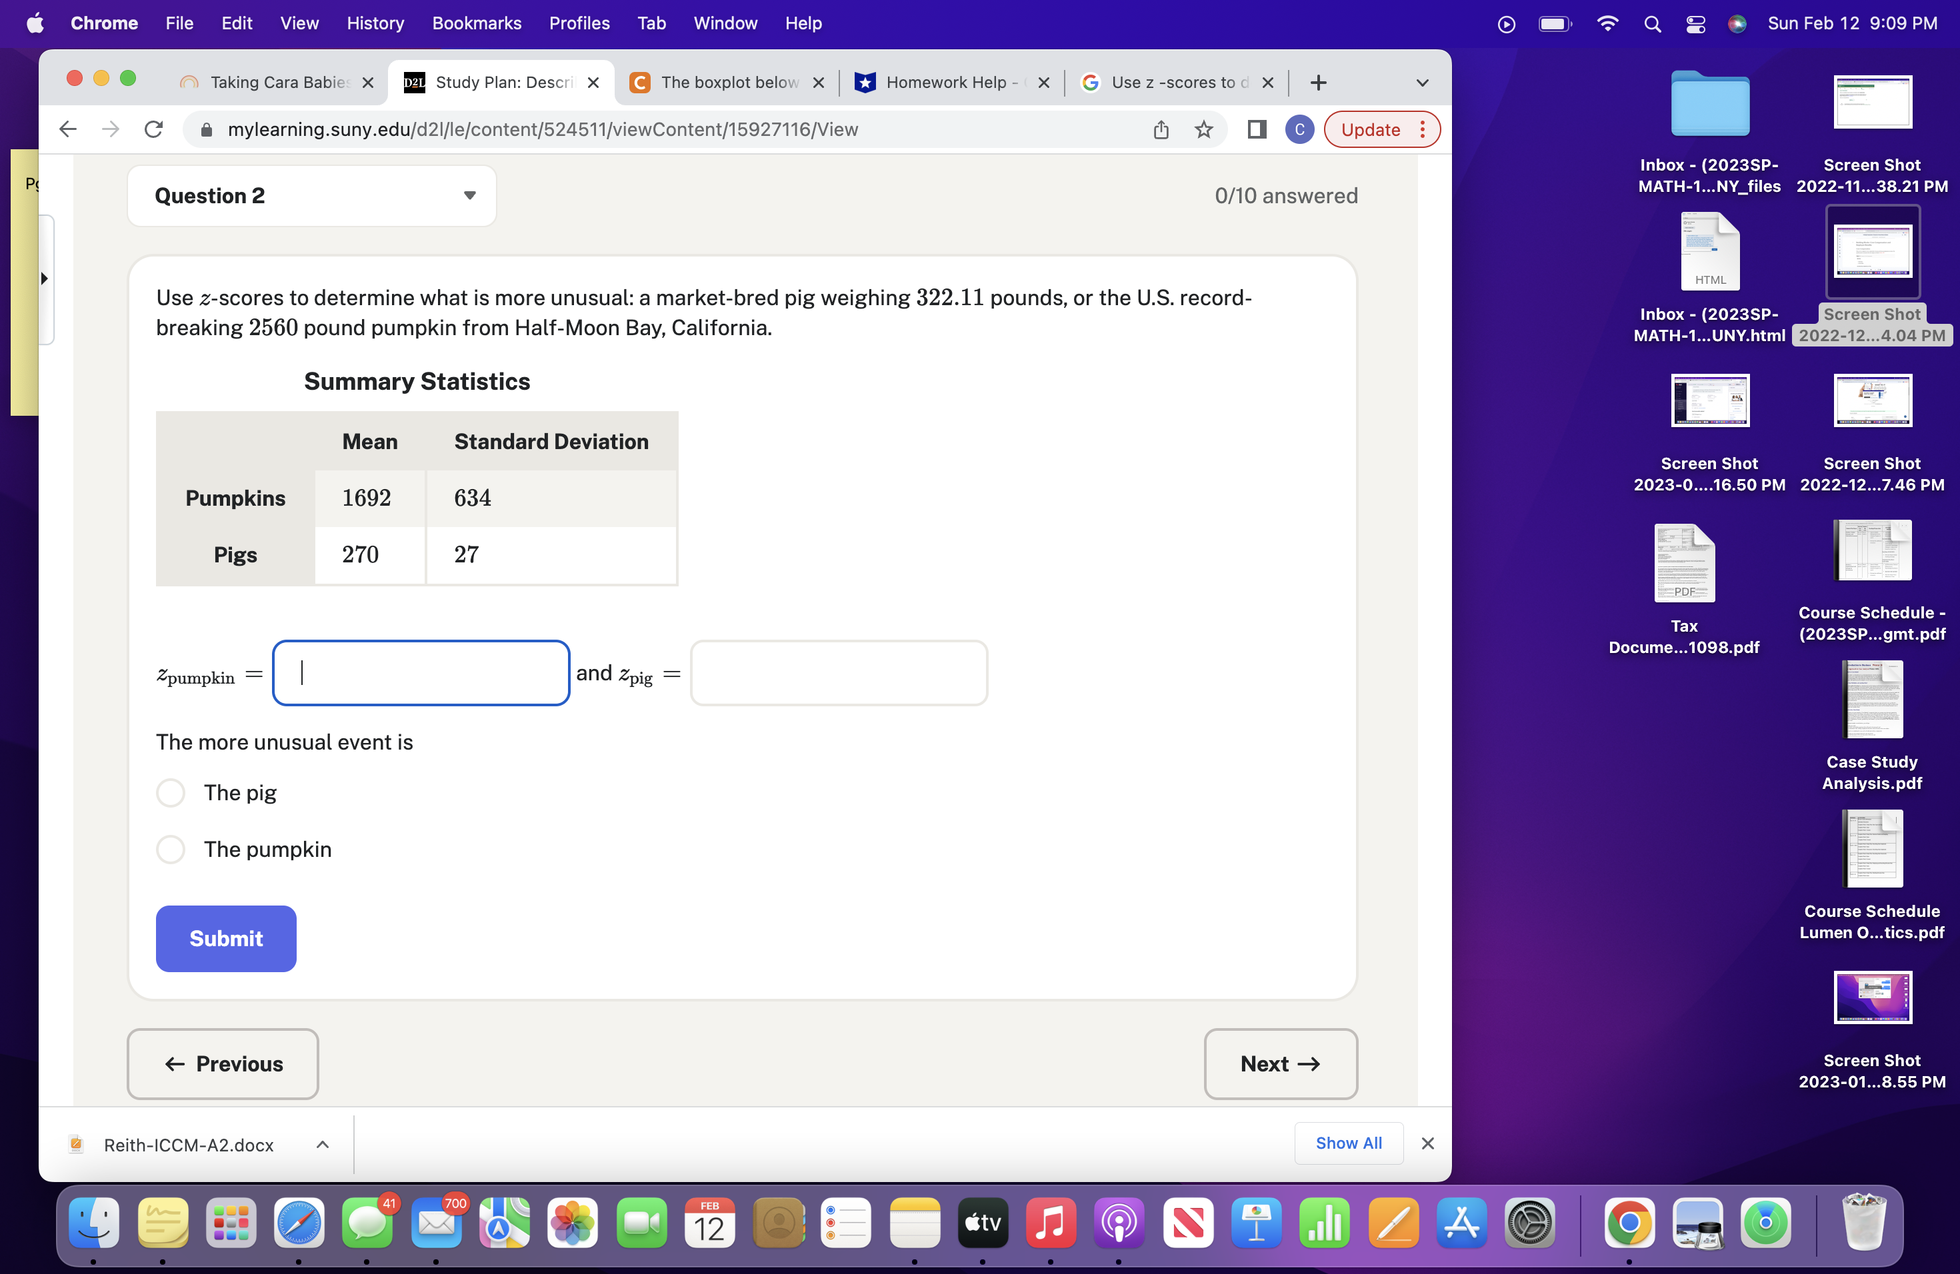Click the z pig input field

[x=839, y=673]
